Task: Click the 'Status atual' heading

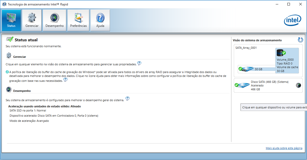Action: click(26, 40)
